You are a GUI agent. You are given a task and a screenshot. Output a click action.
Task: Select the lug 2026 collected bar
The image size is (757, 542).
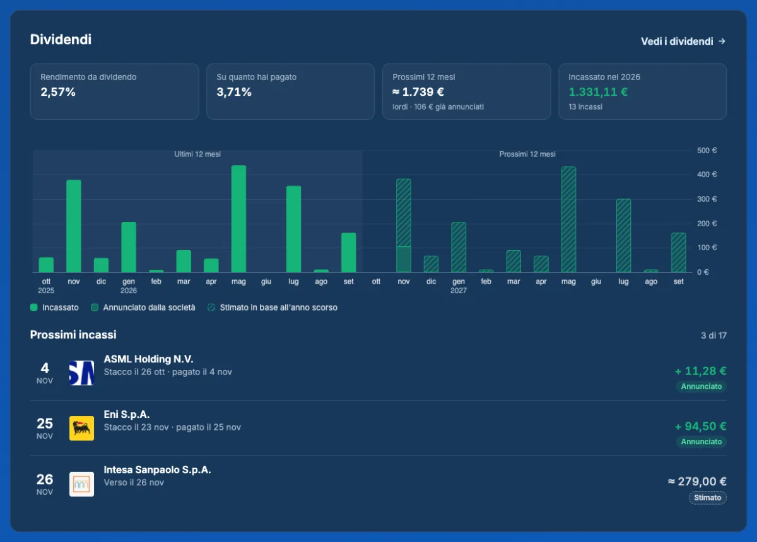click(x=293, y=229)
